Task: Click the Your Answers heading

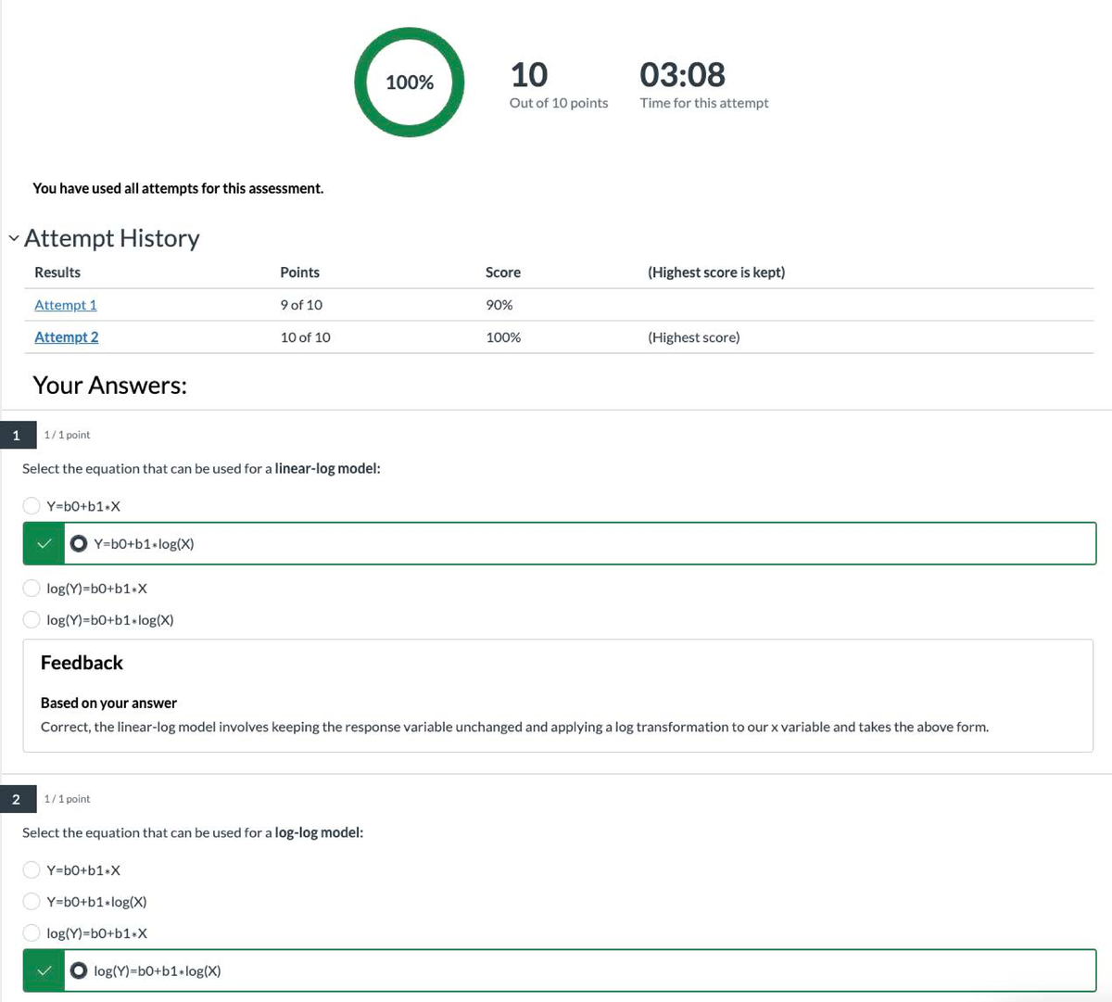Action: pyautogui.click(x=109, y=386)
